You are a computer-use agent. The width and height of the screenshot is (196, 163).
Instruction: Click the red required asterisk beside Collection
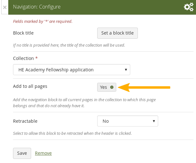pyautogui.click(x=37, y=58)
